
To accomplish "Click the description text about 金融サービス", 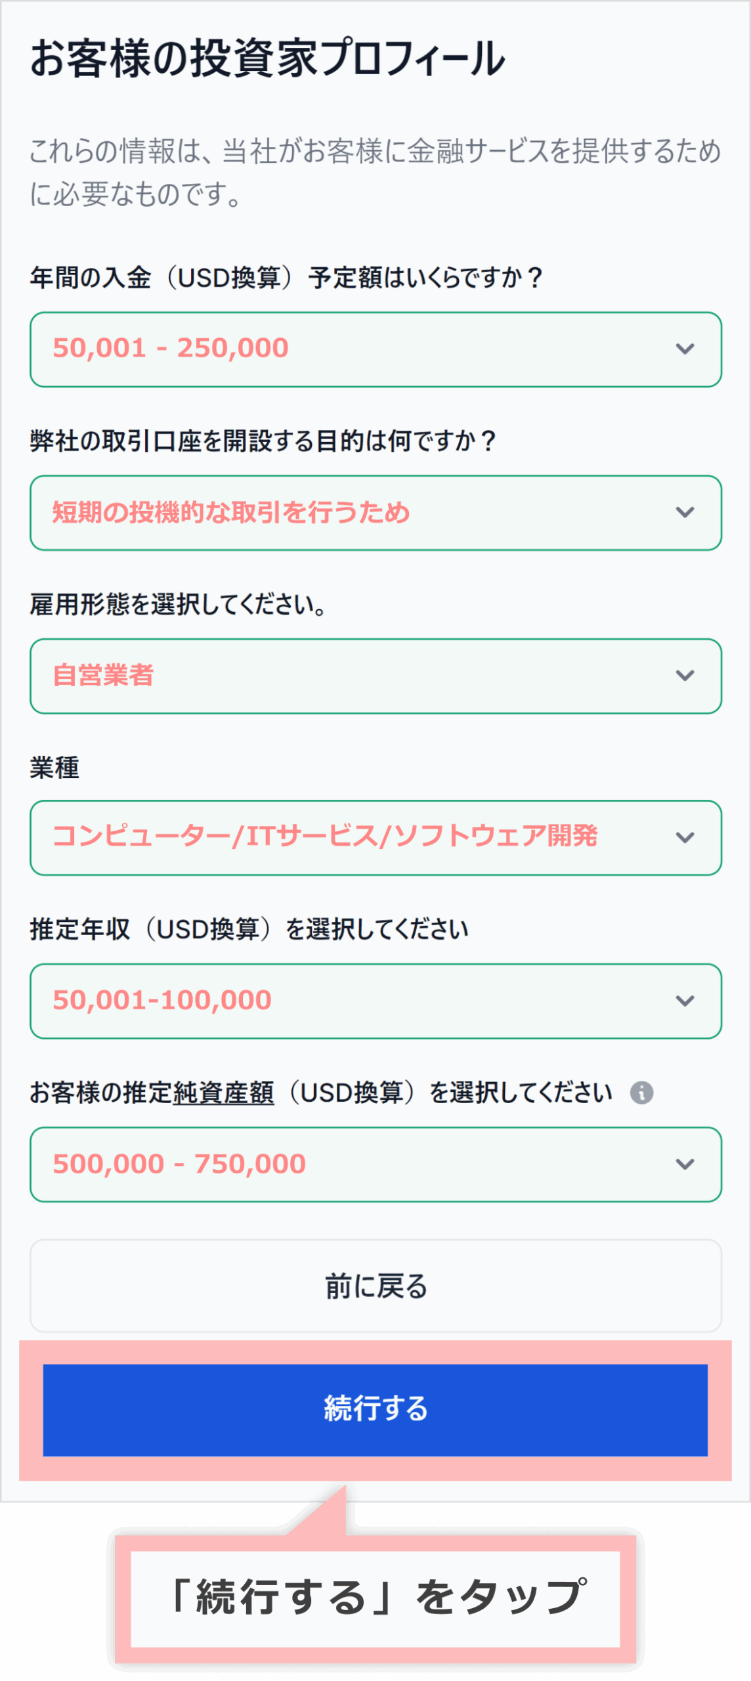I will [x=375, y=172].
